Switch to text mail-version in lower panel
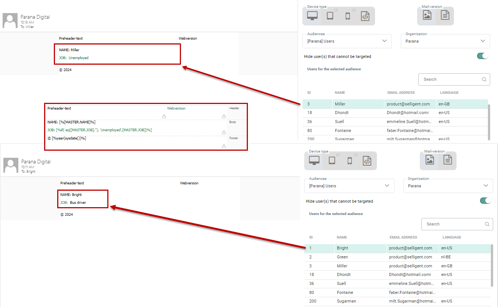498x307 pixels. [448, 160]
